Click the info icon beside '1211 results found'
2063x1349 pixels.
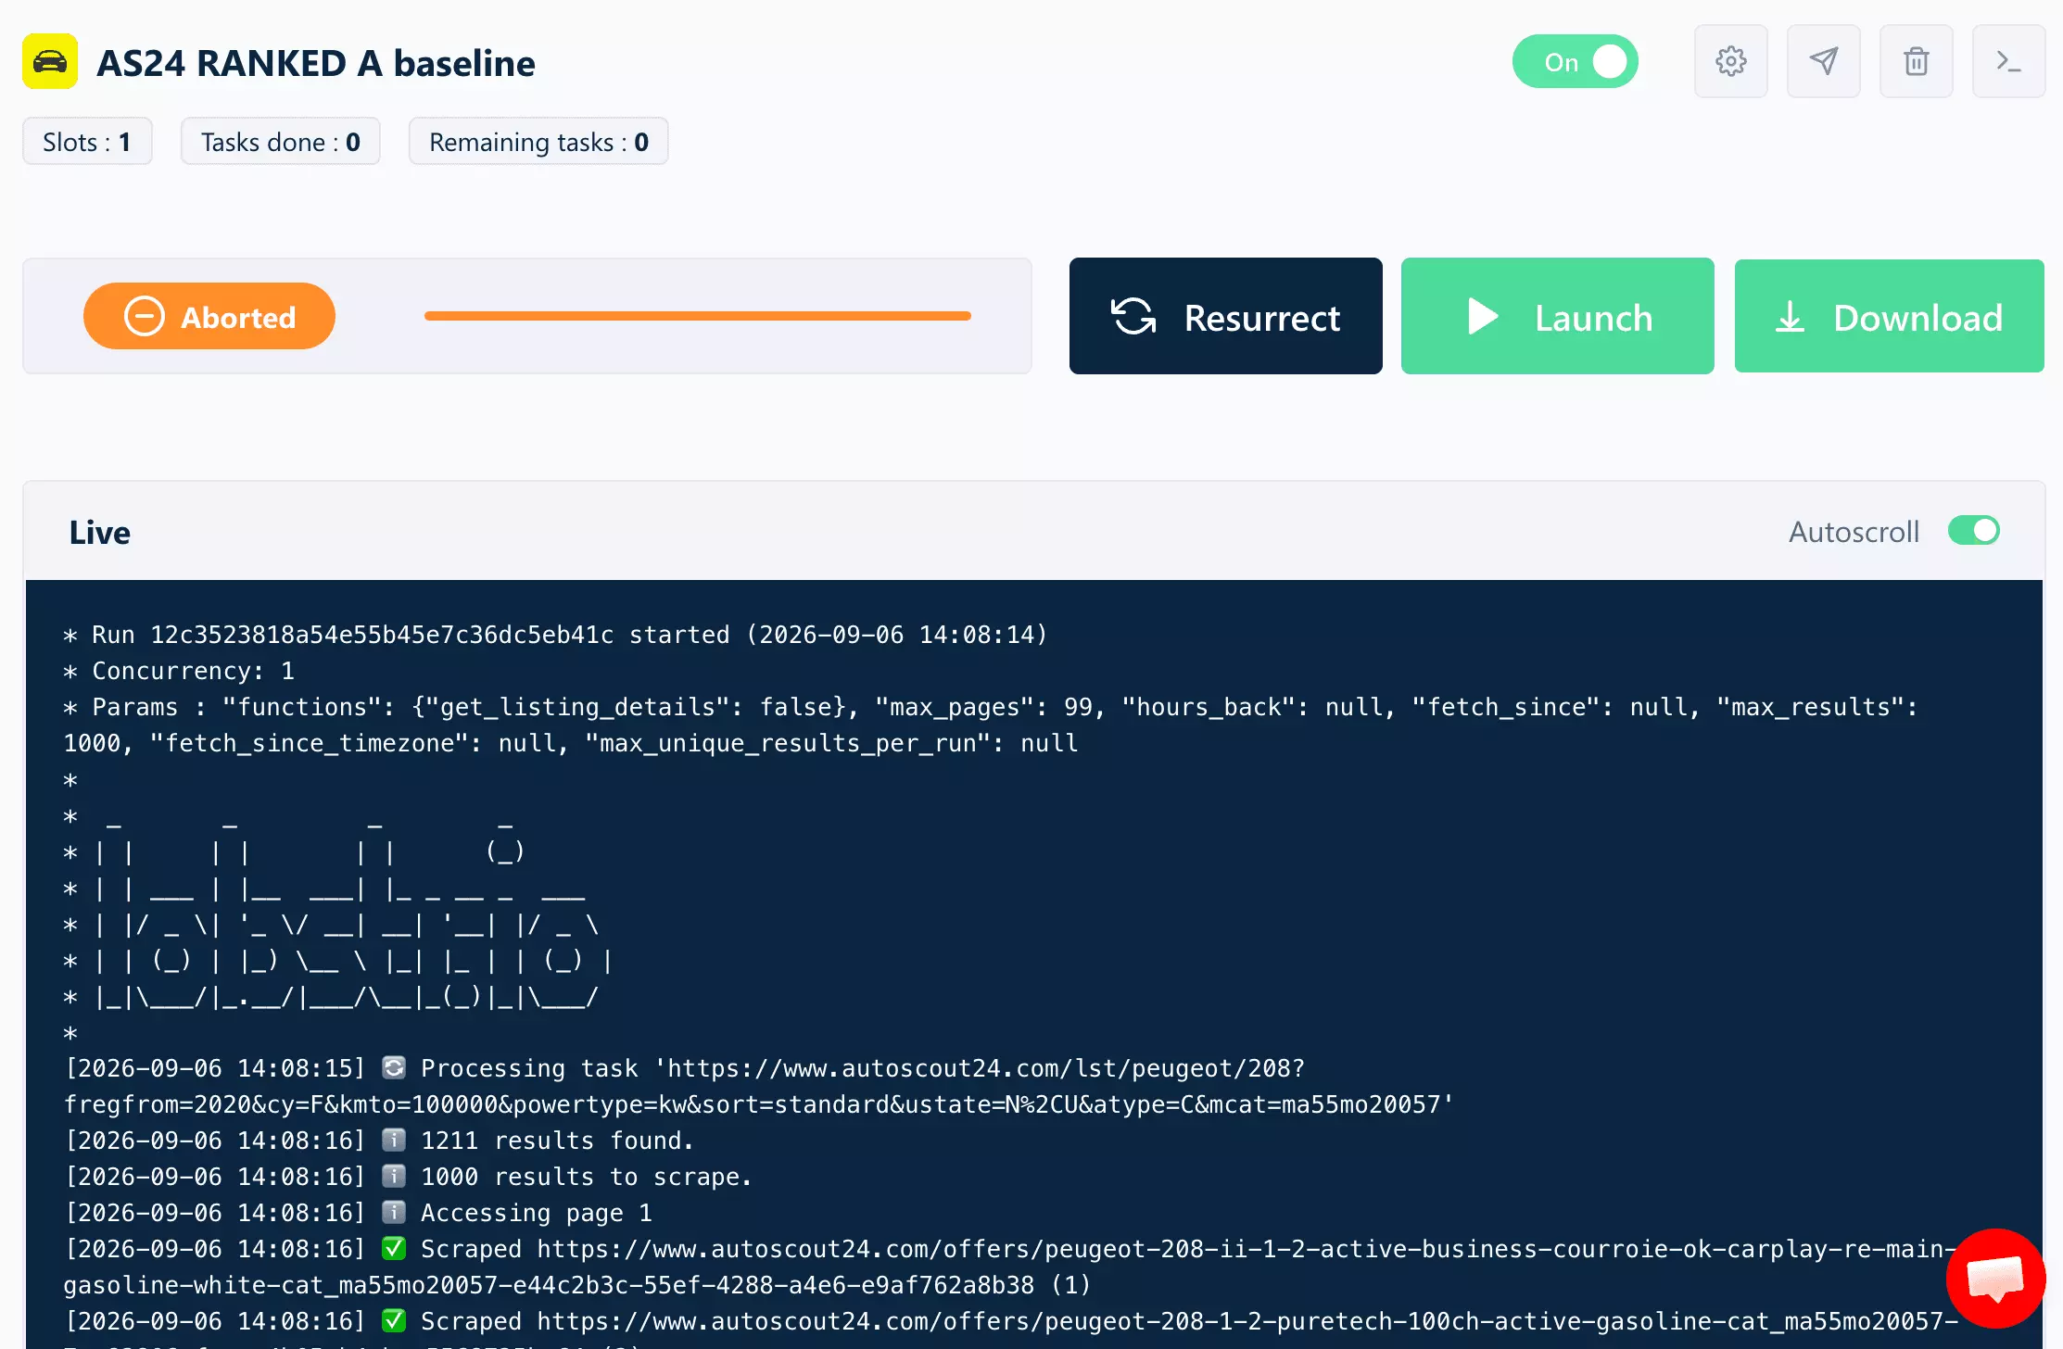click(x=394, y=1140)
